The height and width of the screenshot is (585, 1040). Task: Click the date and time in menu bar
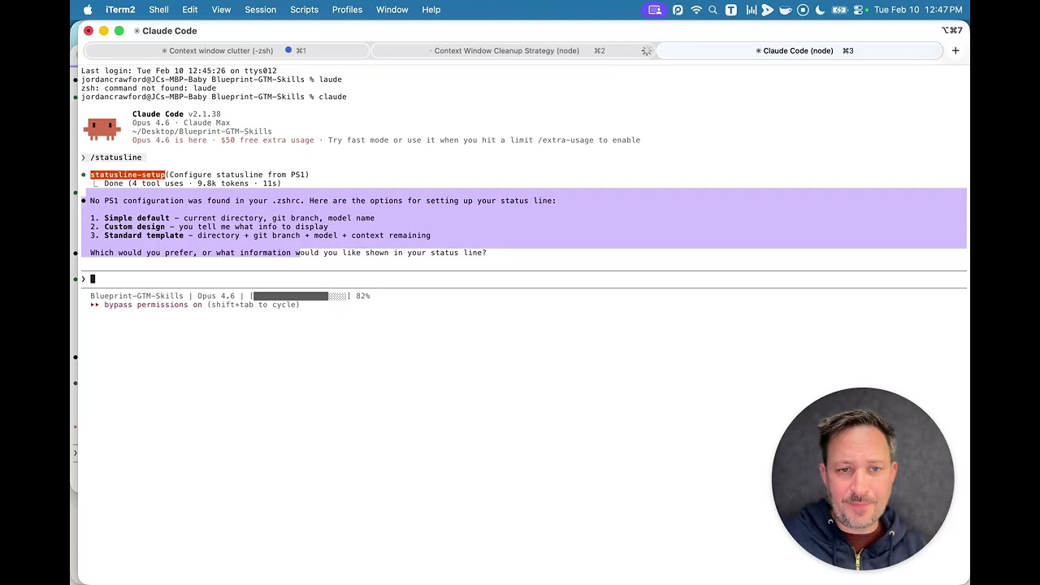918,10
